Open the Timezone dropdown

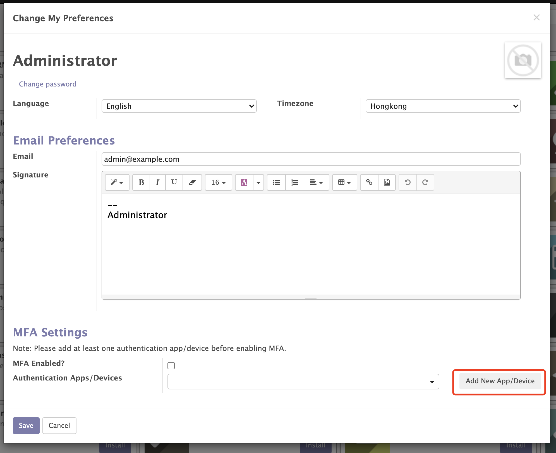point(443,106)
